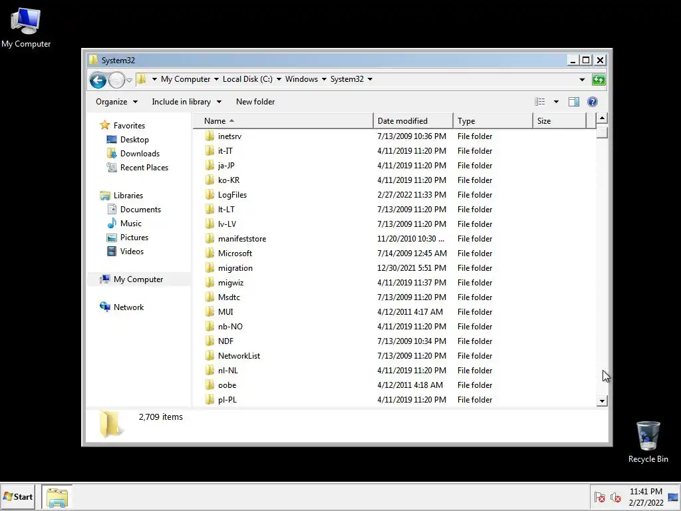The image size is (681, 511).
Task: Open the Include in library dropdown
Action: pos(187,102)
